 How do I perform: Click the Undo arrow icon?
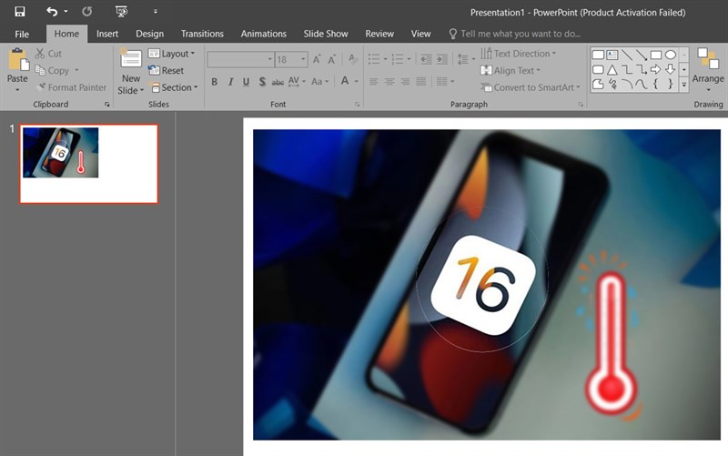[52, 11]
